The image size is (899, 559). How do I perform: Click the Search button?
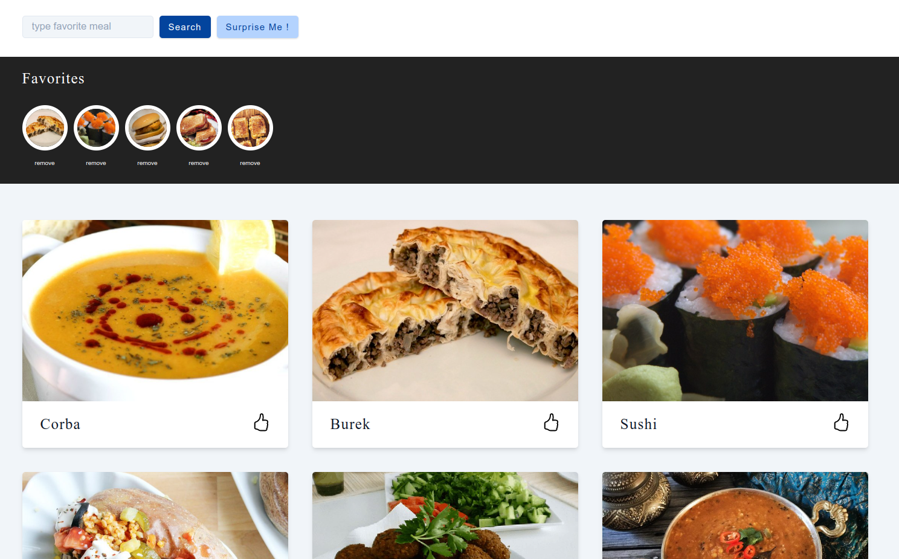tap(185, 27)
